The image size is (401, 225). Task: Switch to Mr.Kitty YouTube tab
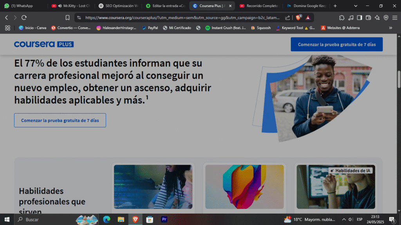(x=71, y=5)
